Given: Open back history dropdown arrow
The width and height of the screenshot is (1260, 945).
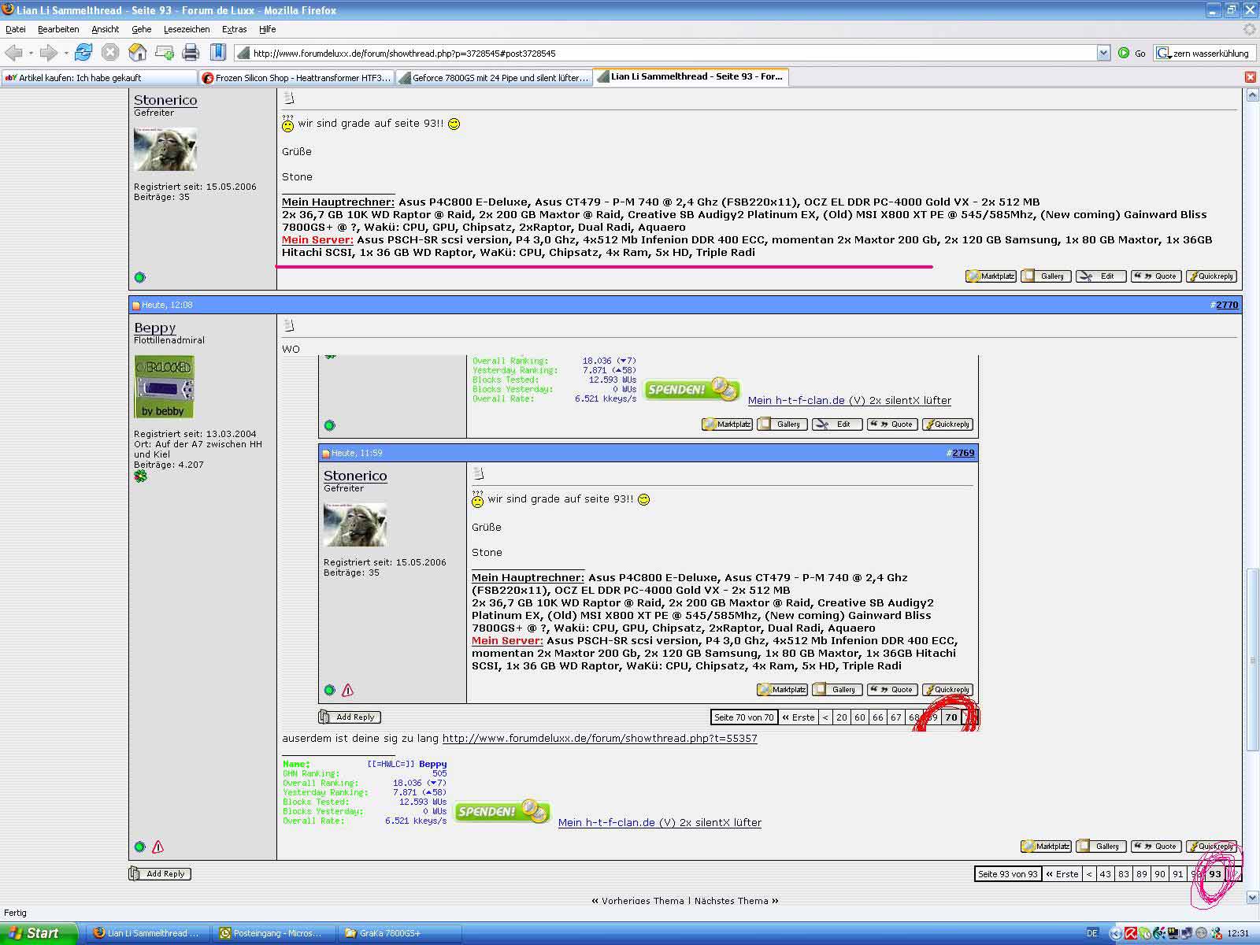Looking at the screenshot, I should 31,53.
